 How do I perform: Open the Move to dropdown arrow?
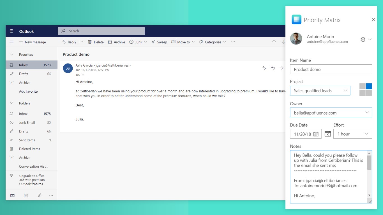pyautogui.click(x=193, y=42)
